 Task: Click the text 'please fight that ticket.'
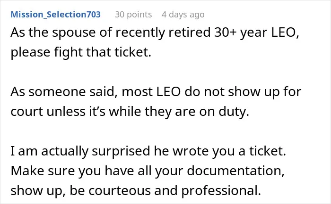(x=81, y=52)
